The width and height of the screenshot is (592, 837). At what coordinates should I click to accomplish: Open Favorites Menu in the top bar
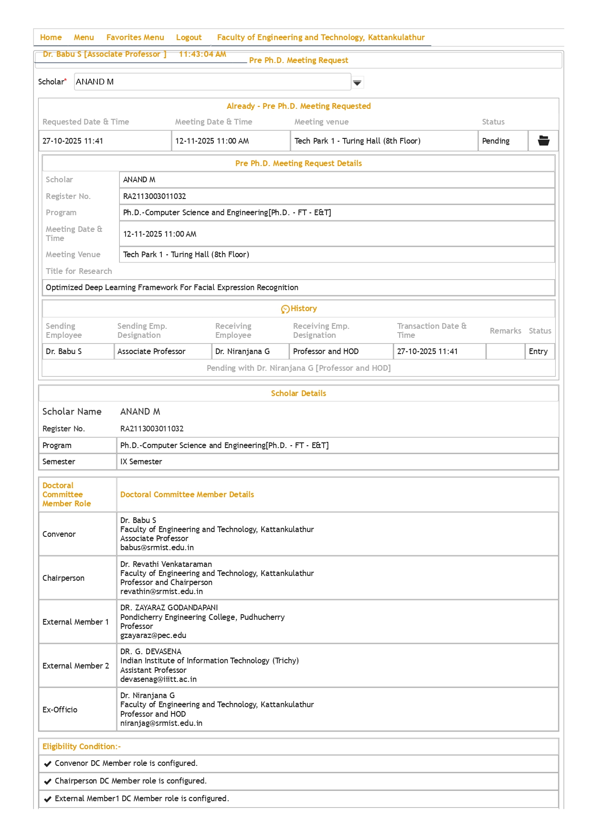pyautogui.click(x=135, y=37)
